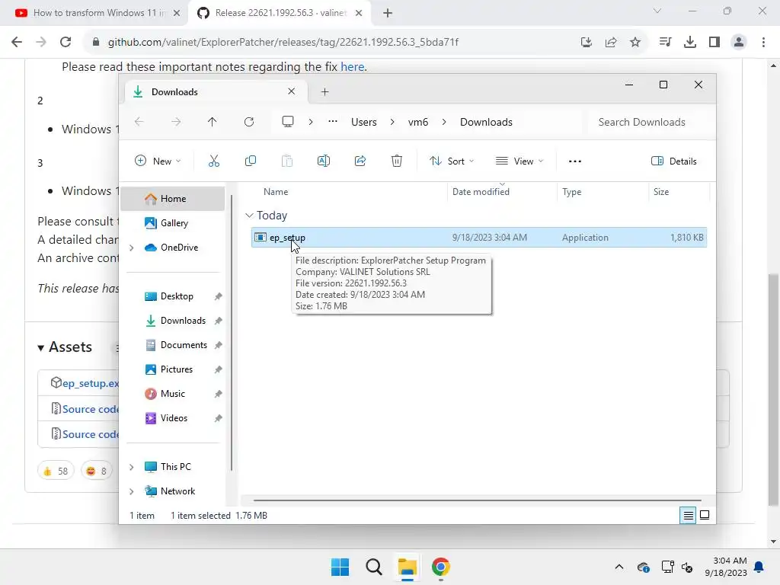Sort by the Name column header
780x585 pixels.
pos(276,191)
